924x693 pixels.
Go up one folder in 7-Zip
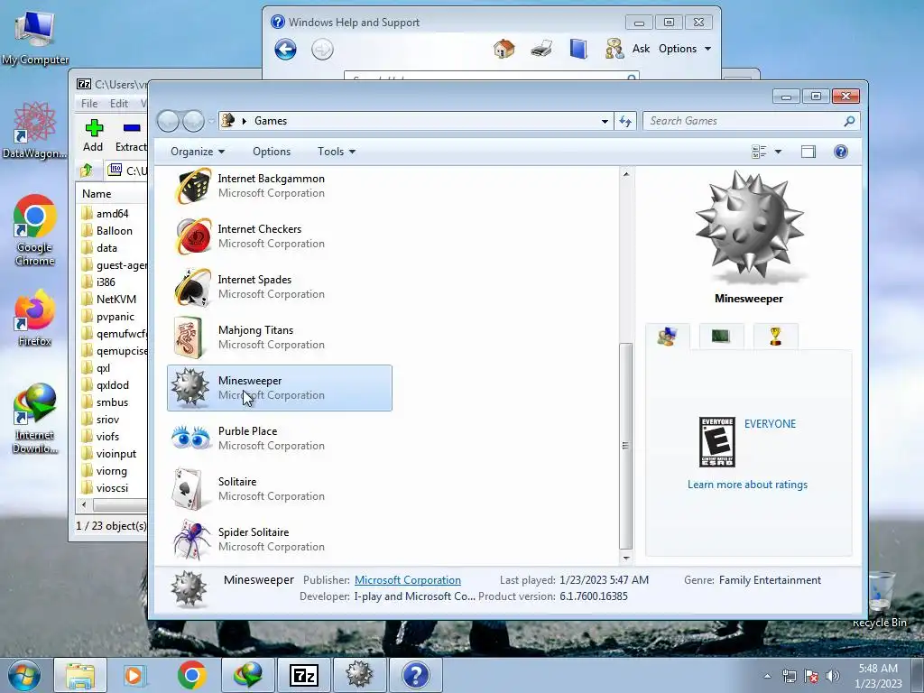87,171
